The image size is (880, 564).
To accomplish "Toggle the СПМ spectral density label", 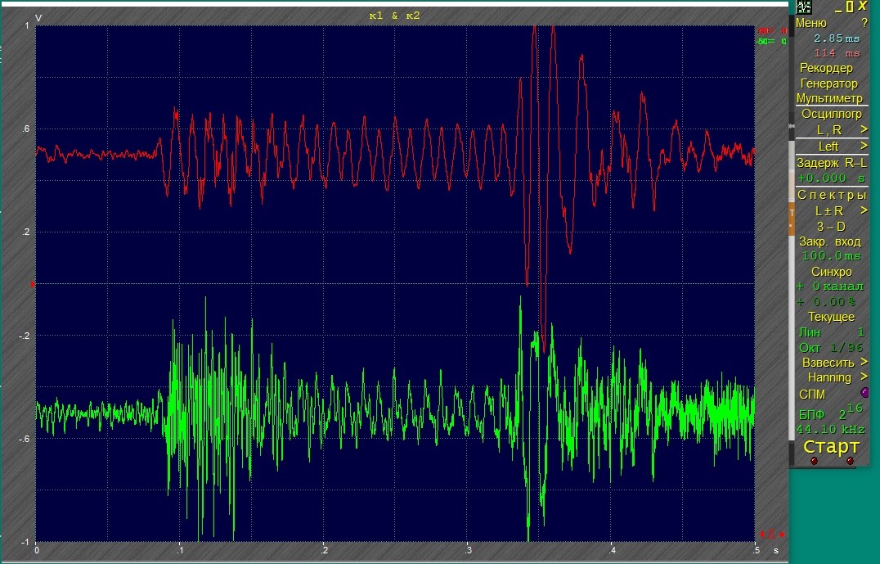I will (x=812, y=395).
